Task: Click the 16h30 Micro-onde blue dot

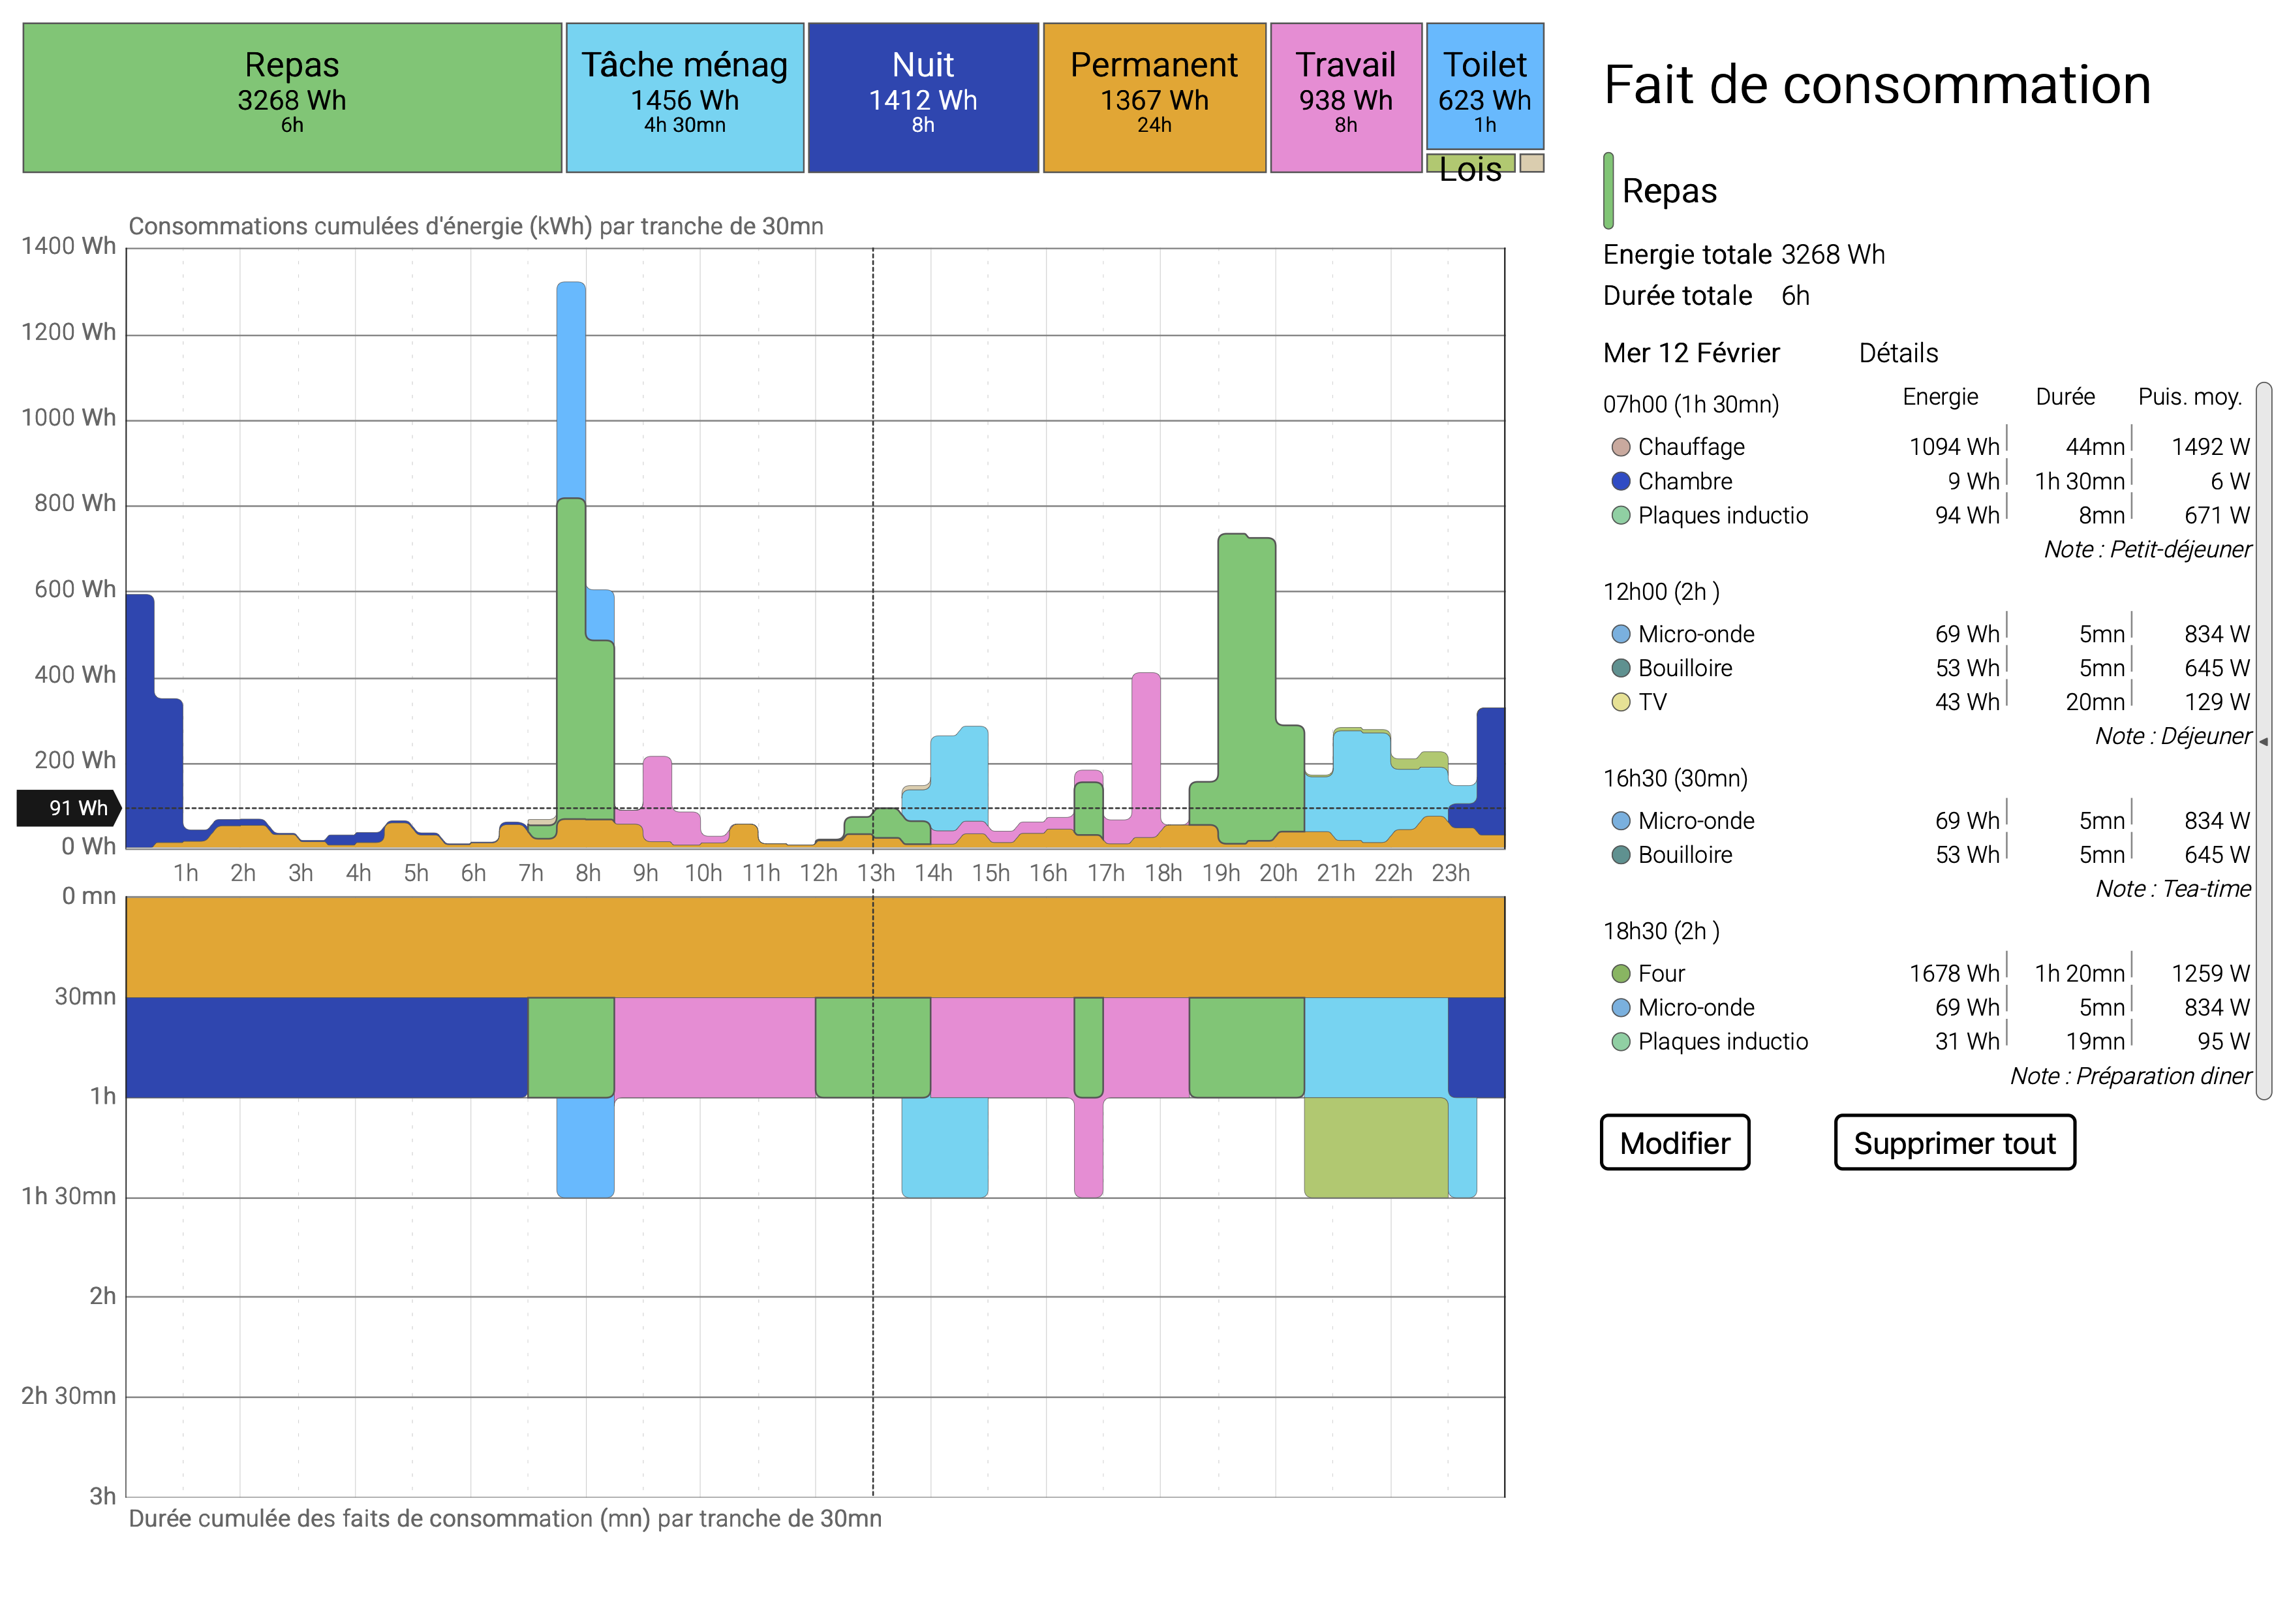Action: pos(1620,820)
